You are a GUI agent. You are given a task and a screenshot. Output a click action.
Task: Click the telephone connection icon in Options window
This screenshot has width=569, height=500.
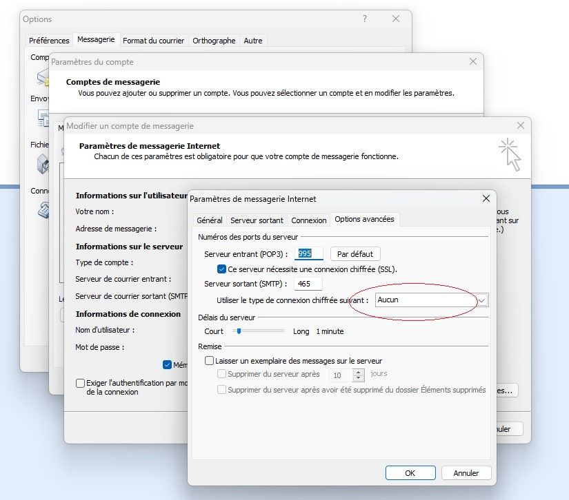43,210
